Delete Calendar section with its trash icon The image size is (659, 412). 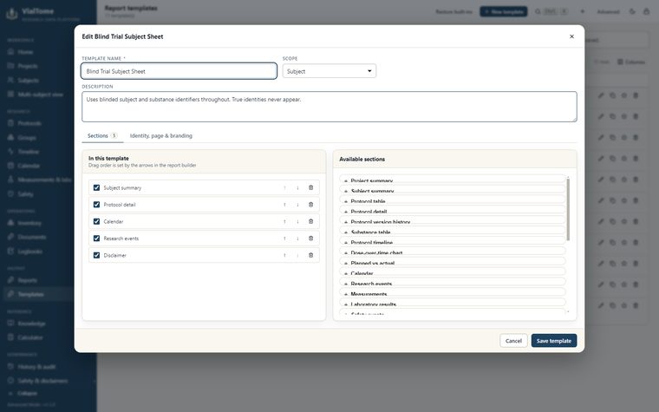(311, 221)
